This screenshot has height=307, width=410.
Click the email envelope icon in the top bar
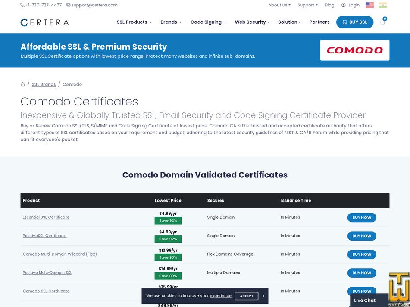(68, 5)
